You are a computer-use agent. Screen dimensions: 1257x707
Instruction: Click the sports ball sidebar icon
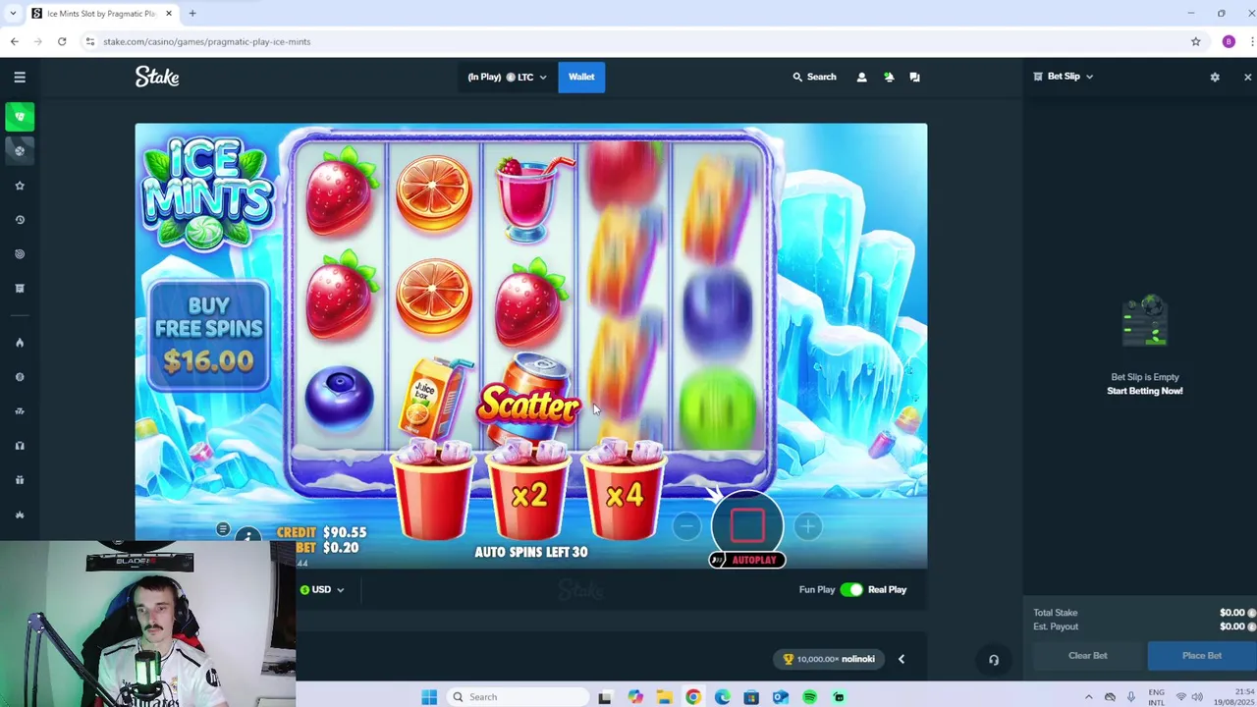[20, 150]
